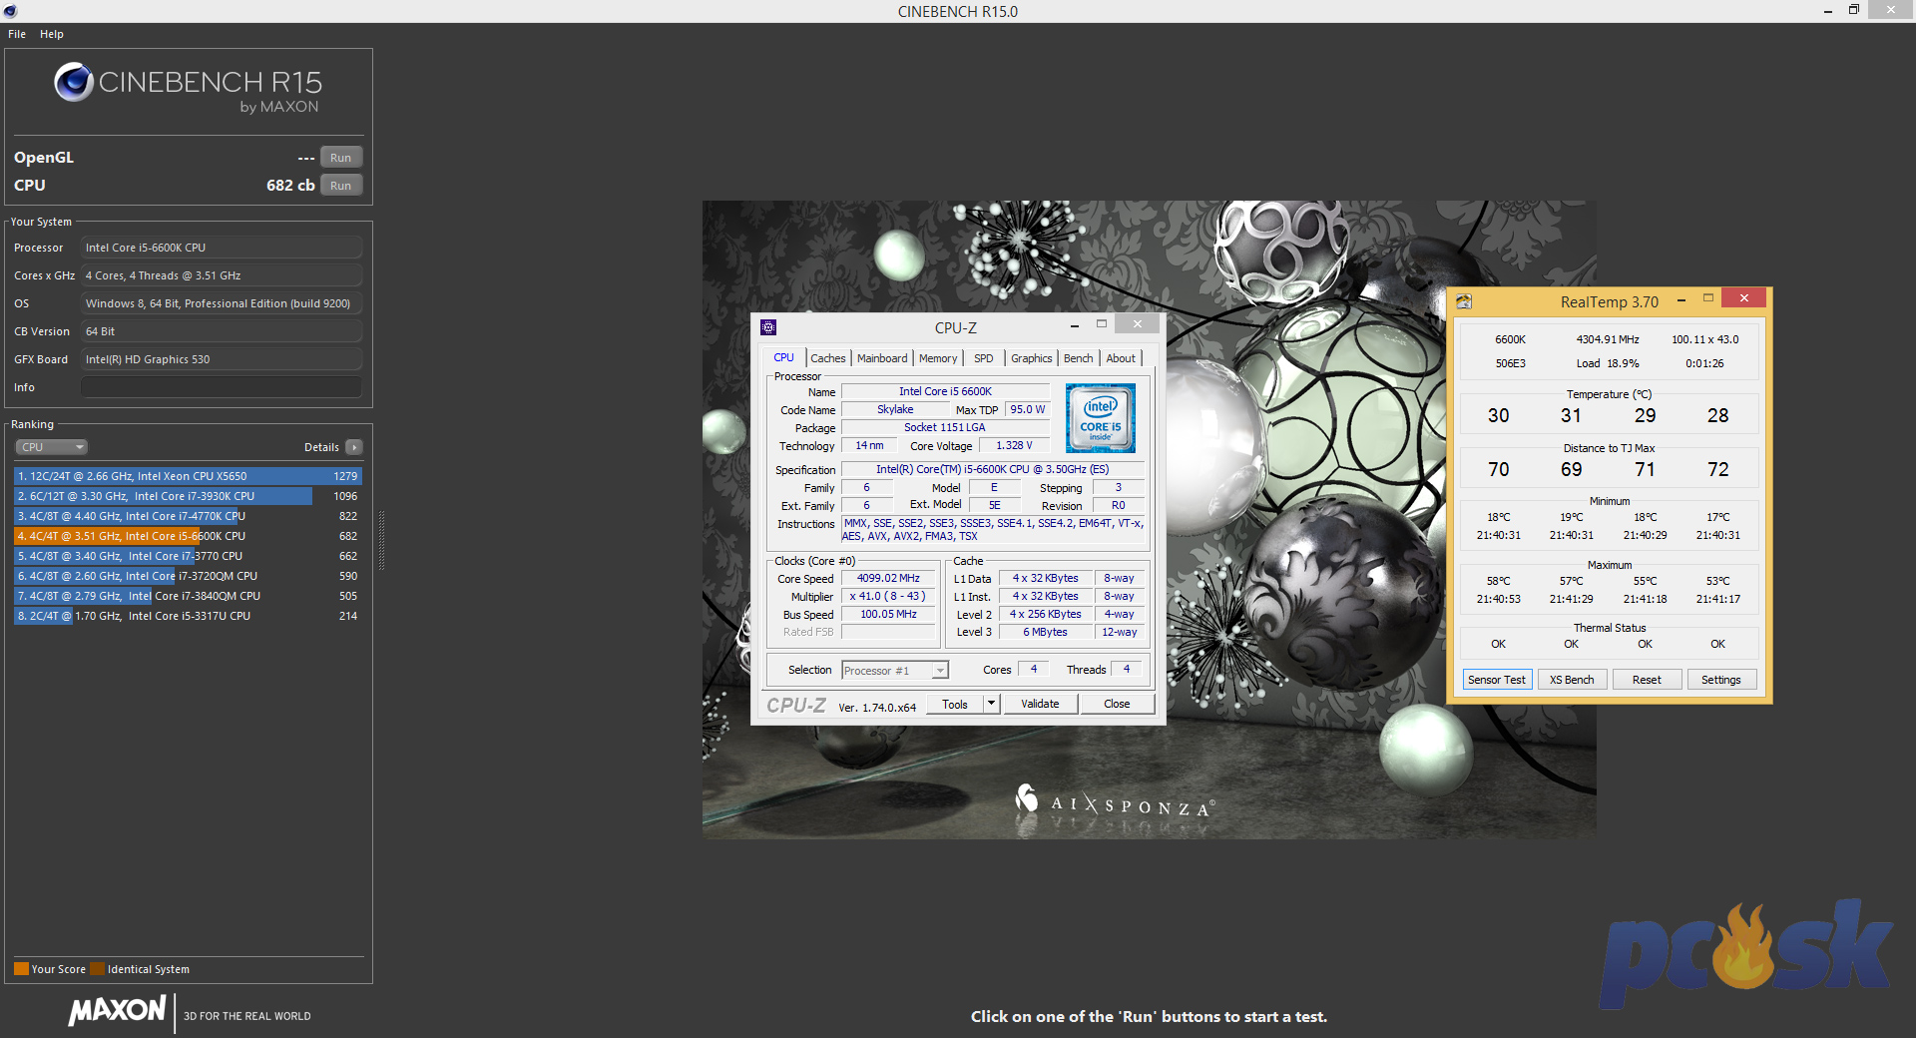Expand the CPU ranking dropdown
The image size is (1916, 1038).
coord(51,447)
